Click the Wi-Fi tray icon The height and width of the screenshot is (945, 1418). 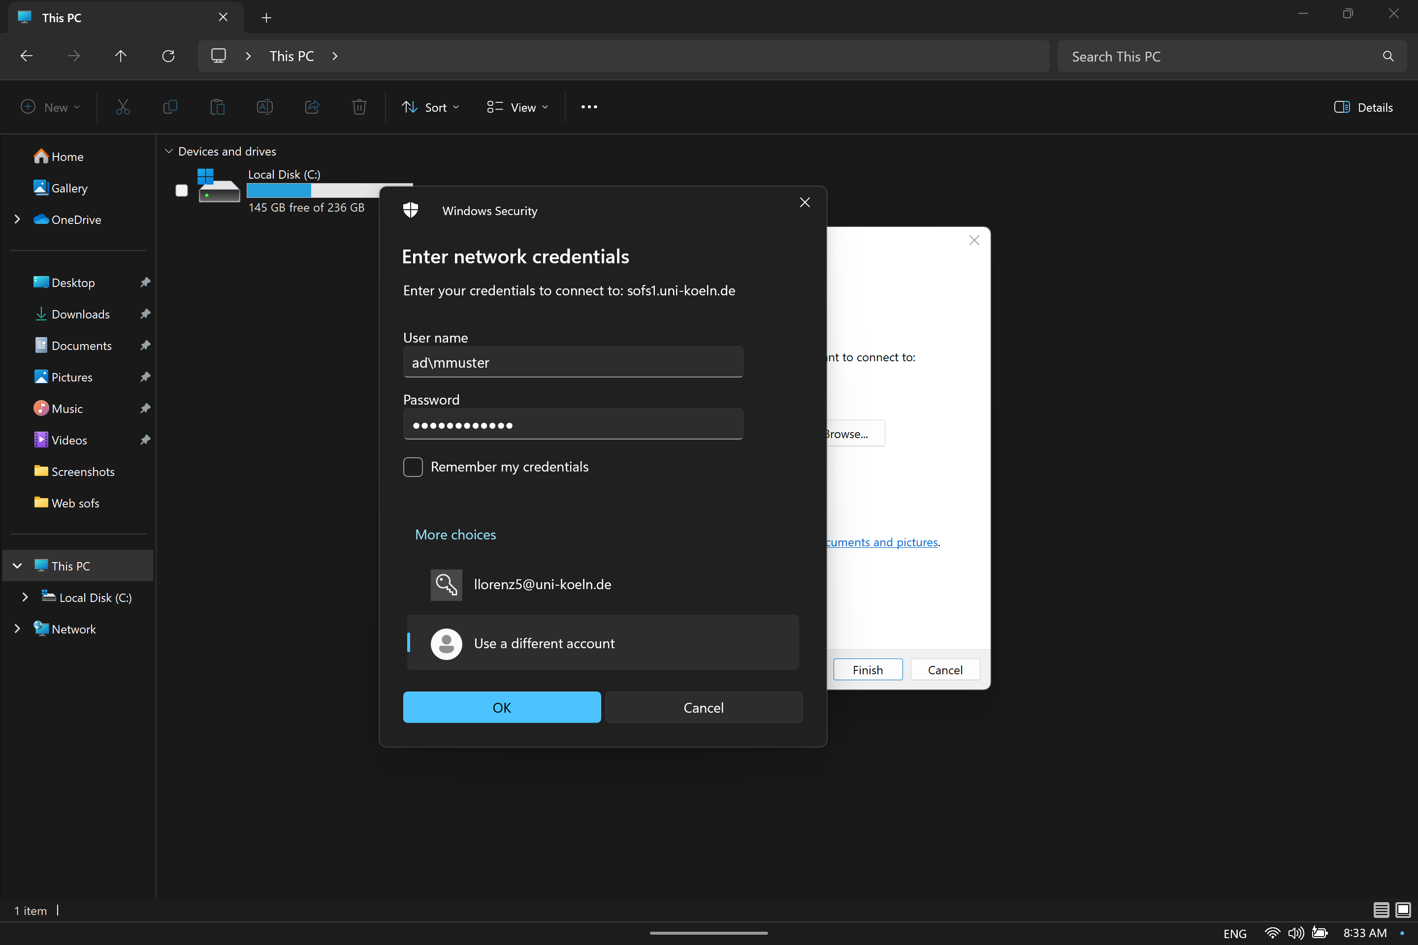(1272, 933)
